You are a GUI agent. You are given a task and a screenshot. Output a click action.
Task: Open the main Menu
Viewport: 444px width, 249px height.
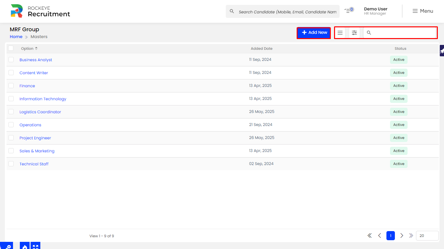[423, 11]
